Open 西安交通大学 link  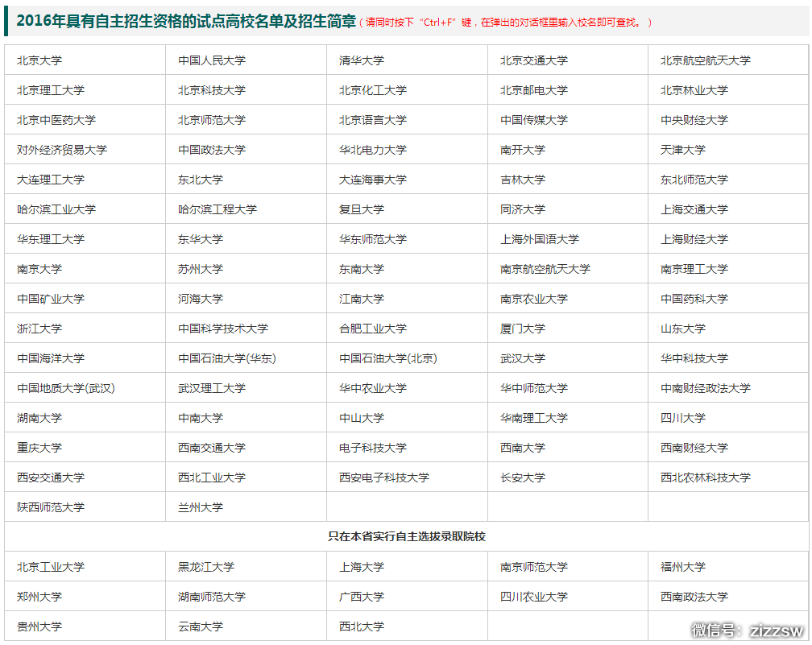[51, 478]
